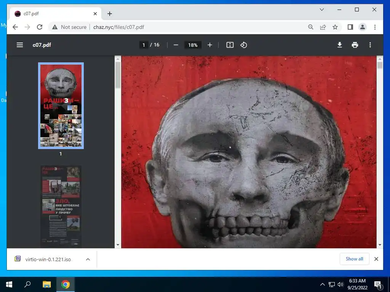Open the PDF viewer more actions menu

click(370, 45)
